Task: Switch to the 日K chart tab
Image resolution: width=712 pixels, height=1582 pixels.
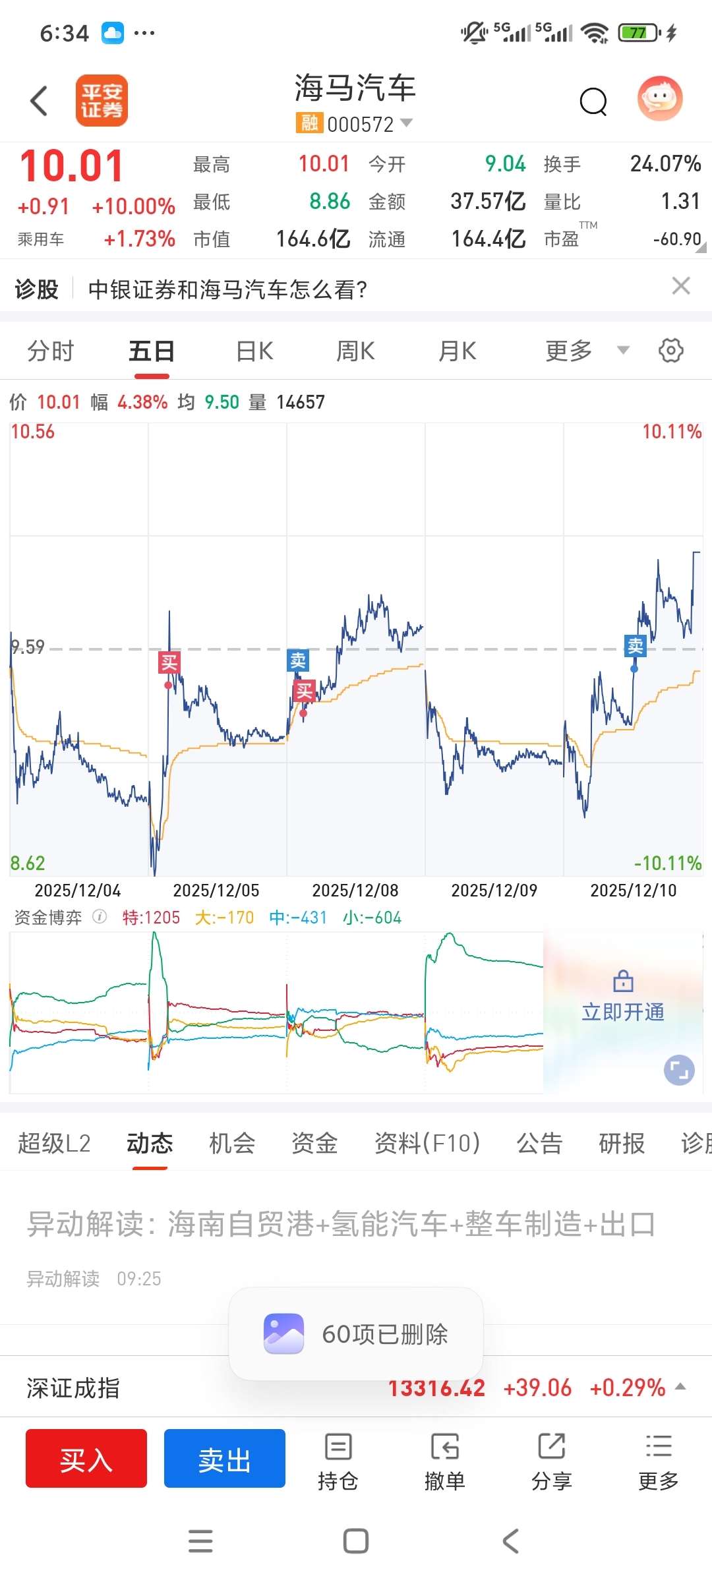Action: 254,351
